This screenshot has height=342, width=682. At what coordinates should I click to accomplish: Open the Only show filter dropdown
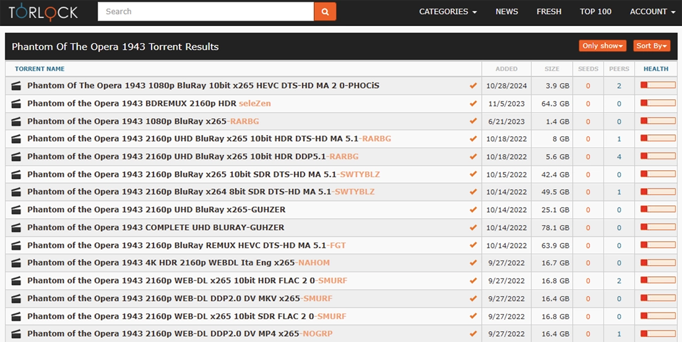click(x=603, y=46)
